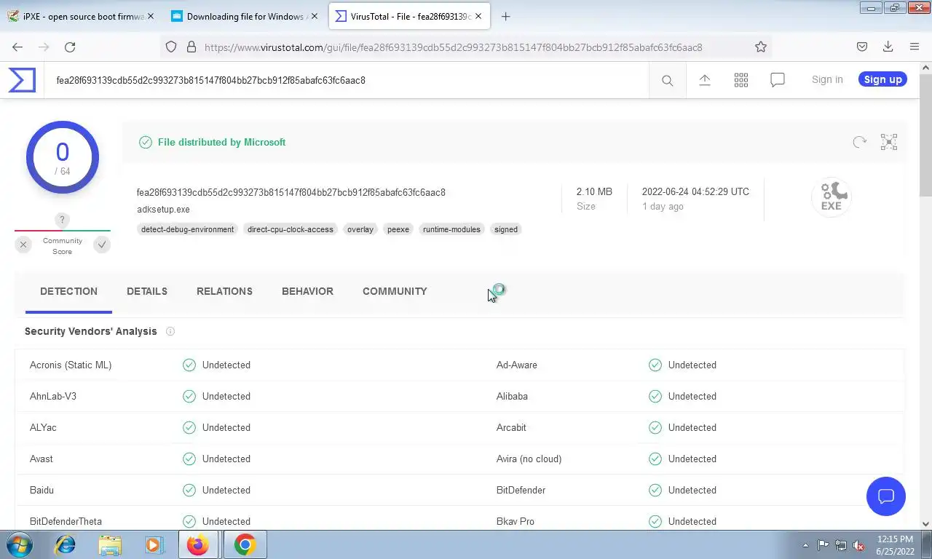932x559 pixels.
Task: Close the VirusTotal browser tab
Action: point(478,16)
